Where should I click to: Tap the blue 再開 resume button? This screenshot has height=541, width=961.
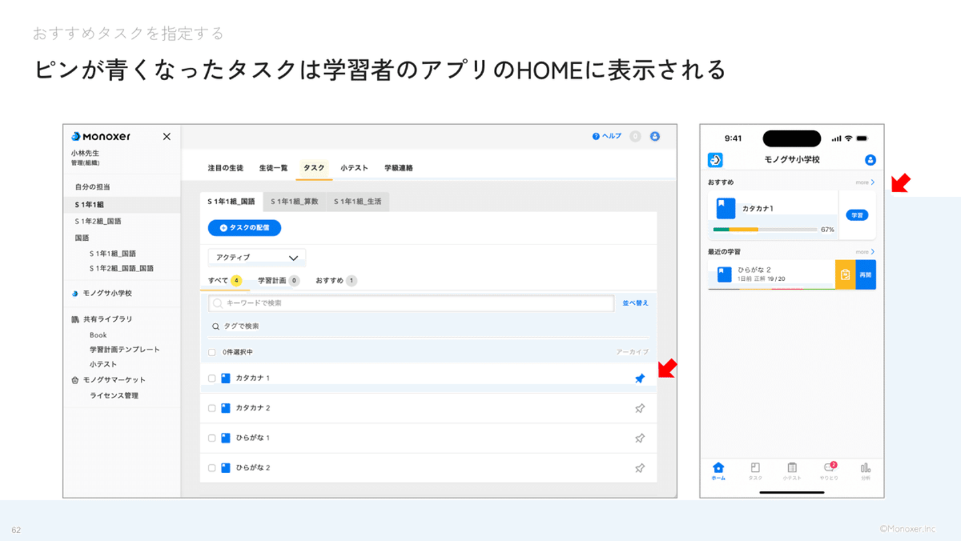(866, 275)
